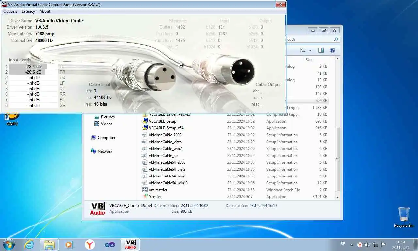Click Windows Batch File type of vm restrict

(x=283, y=190)
